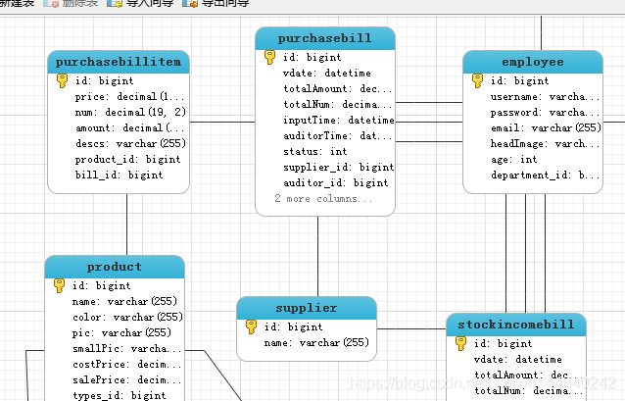625x401 pixels.
Task: Select the stockincomebill table header
Action: [516, 325]
